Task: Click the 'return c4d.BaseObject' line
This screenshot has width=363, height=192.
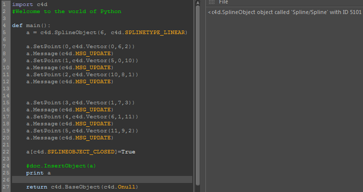Action: tap(82, 187)
